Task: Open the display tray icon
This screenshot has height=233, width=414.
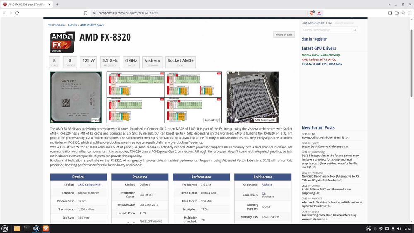Action: (x=387, y=229)
